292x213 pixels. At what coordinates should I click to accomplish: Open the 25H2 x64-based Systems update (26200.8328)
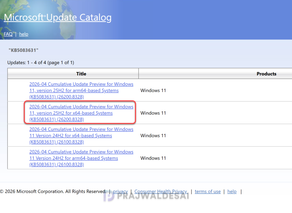coord(81,113)
